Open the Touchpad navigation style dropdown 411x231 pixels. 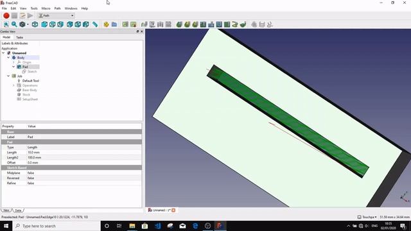point(367,217)
